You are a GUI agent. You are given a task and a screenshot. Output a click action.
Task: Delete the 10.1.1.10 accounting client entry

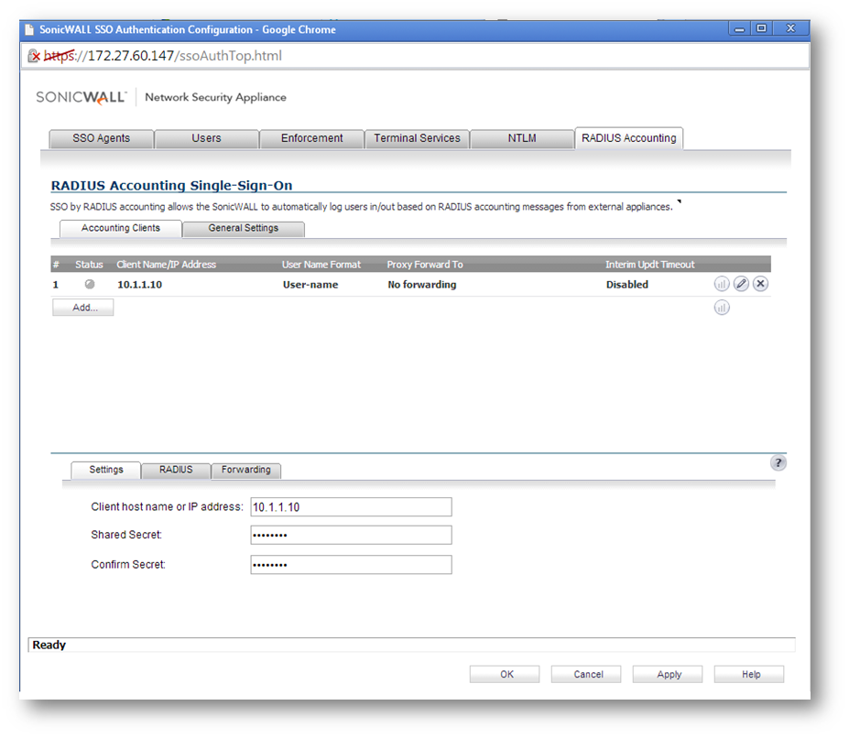(x=760, y=284)
